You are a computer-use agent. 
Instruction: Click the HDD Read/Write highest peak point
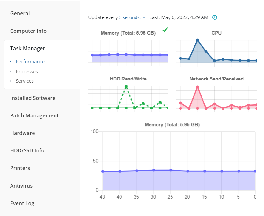[126, 86]
